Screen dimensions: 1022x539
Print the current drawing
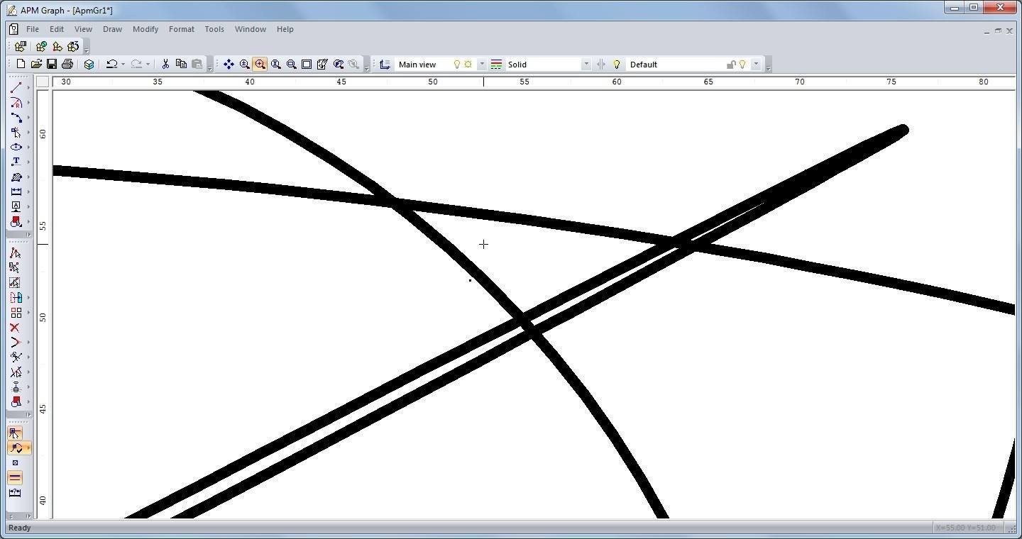[67, 64]
